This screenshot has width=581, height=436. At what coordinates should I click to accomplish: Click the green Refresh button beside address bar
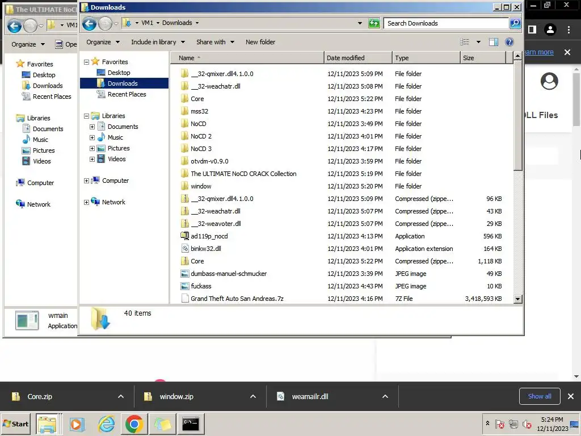pos(374,23)
